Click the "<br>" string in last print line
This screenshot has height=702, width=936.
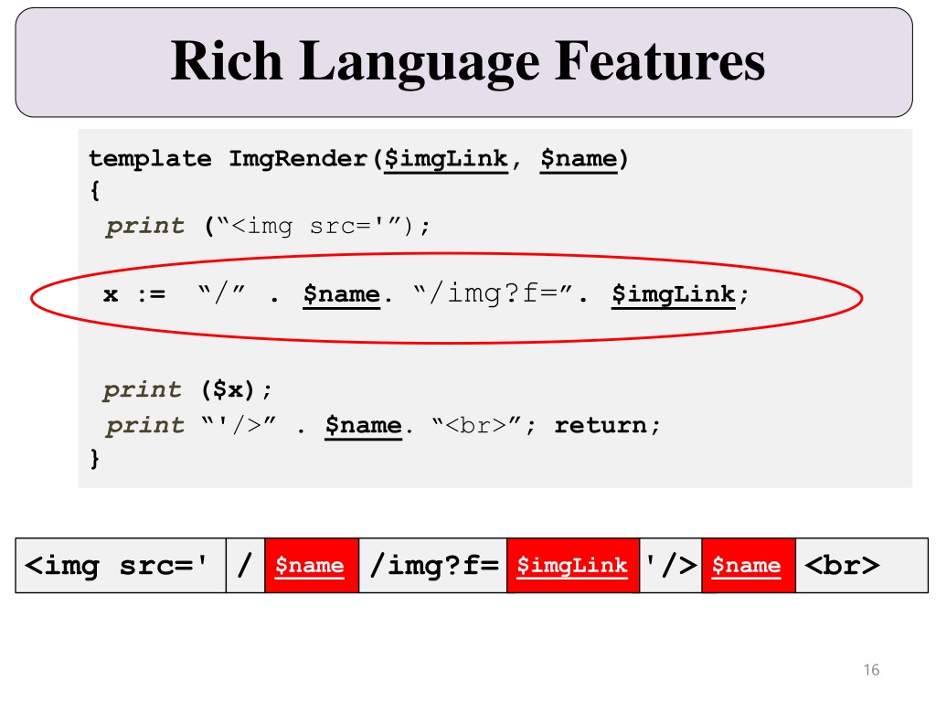[x=476, y=425]
